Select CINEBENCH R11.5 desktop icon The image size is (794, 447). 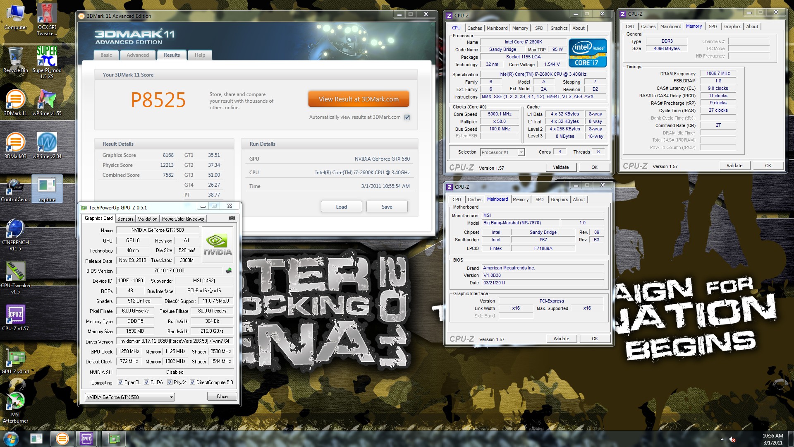coord(16,235)
